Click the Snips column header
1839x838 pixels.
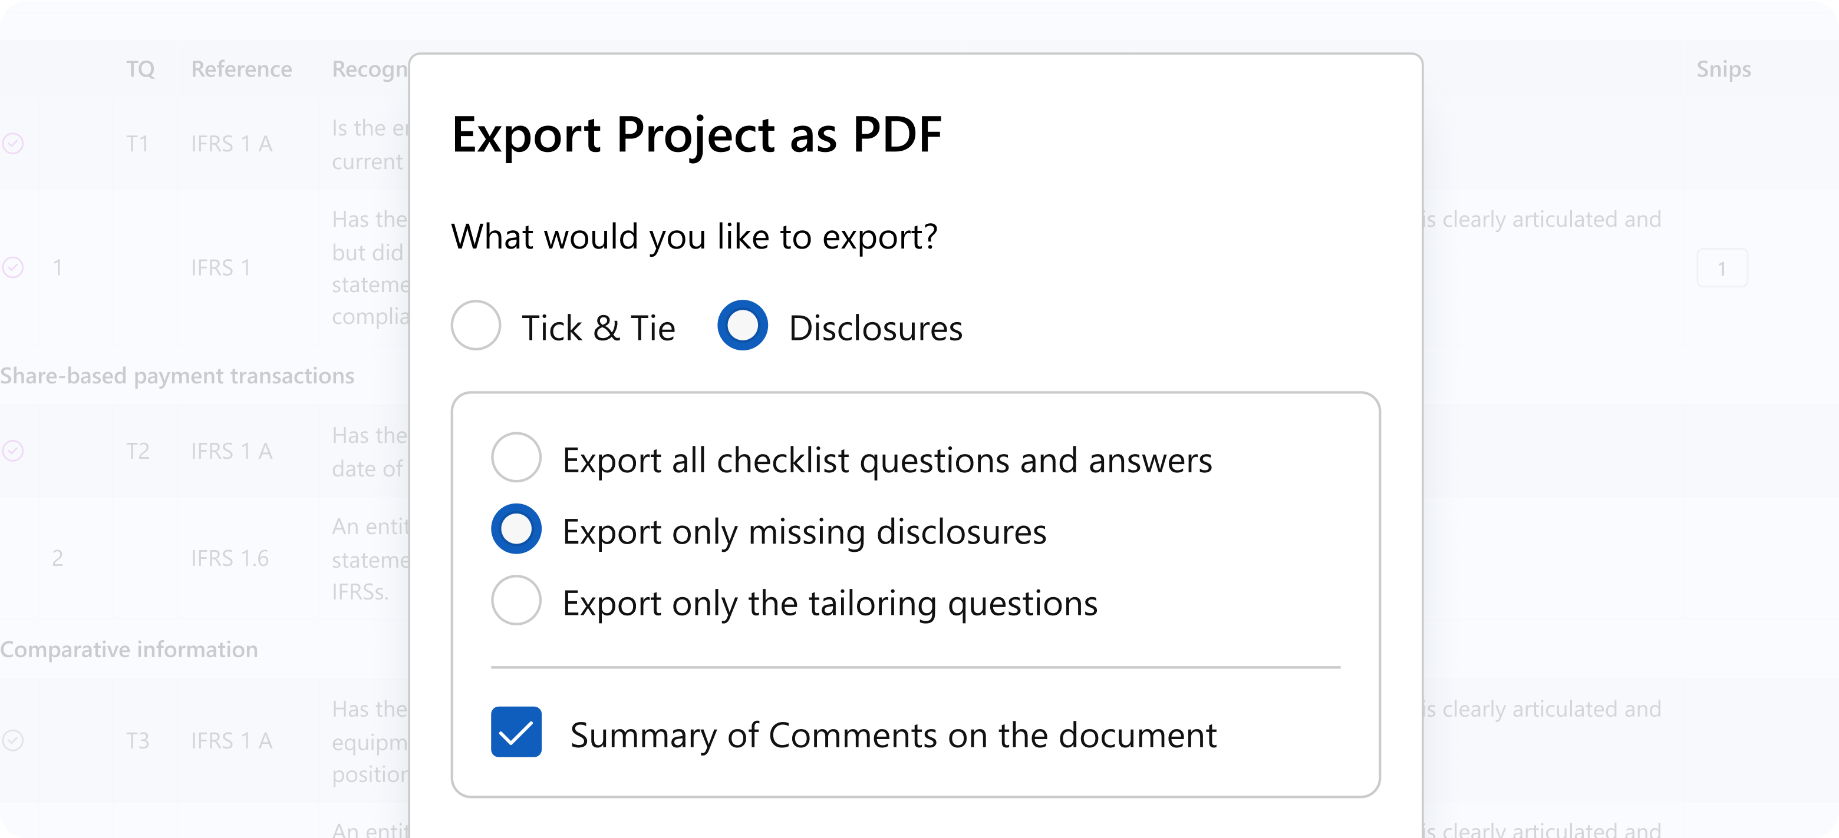coord(1723,69)
